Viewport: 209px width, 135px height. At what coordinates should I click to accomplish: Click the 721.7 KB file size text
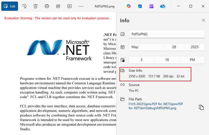coord(154,76)
